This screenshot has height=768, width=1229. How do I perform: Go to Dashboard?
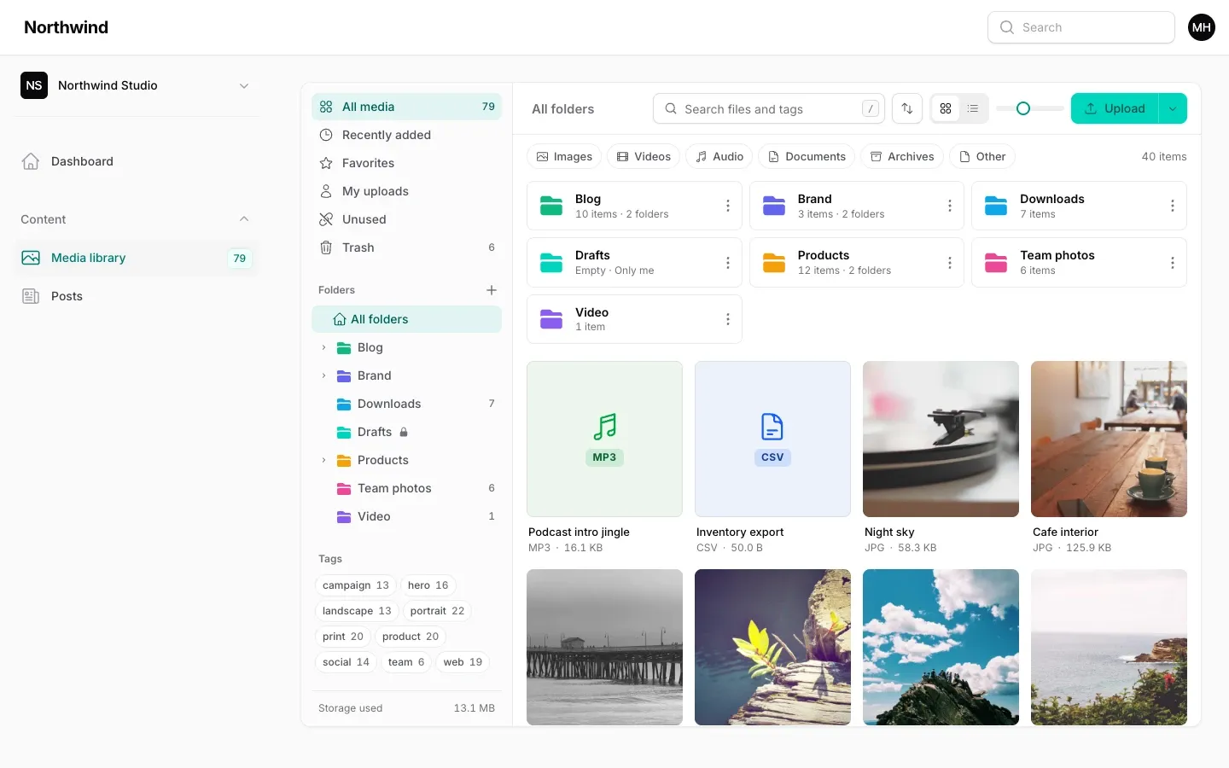[137, 161]
